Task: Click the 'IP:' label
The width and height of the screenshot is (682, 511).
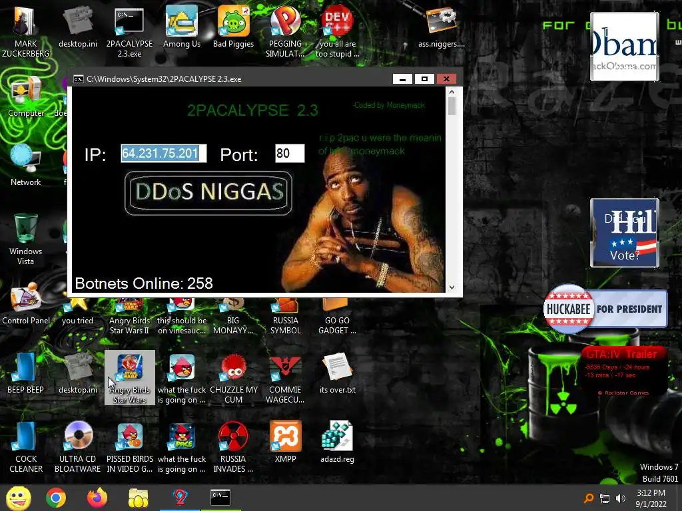Action: click(x=95, y=154)
